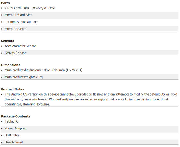Screen dimensions: 180x147
Task: Click the 188x108x10mm dimension value
Action: [53, 70]
